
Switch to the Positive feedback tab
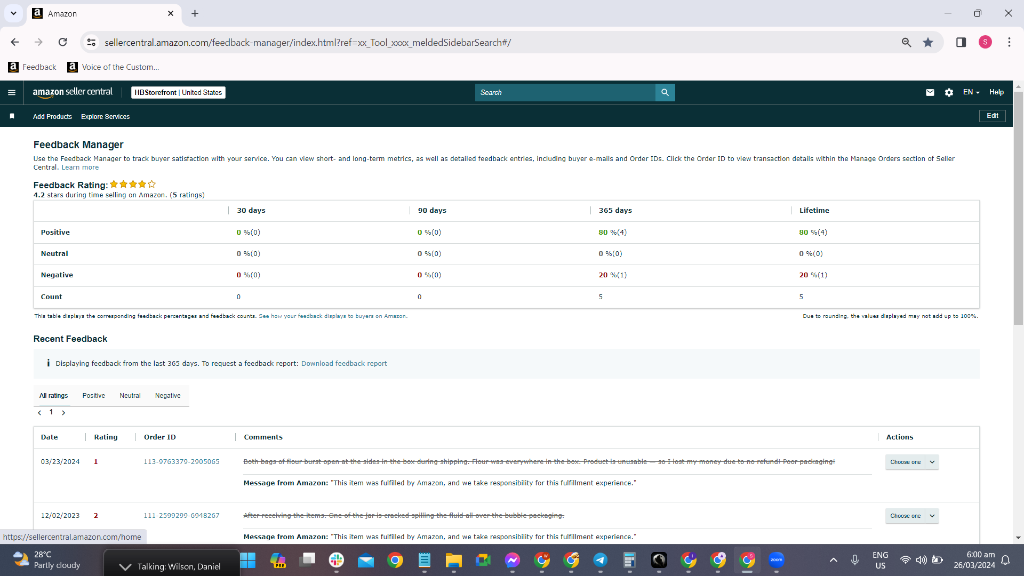[x=94, y=396]
